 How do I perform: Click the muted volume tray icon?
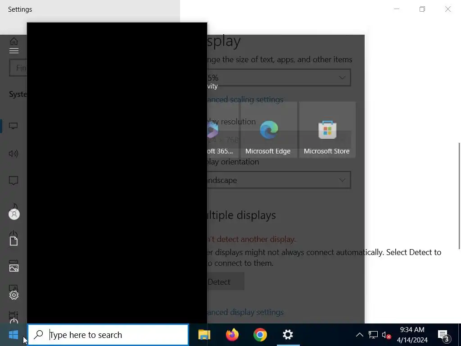386,335
